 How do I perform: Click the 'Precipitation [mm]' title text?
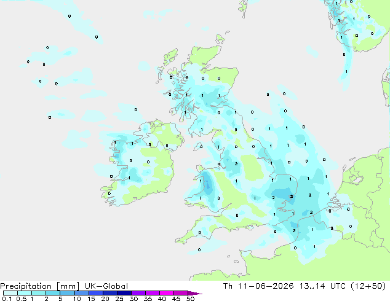pos(39,286)
